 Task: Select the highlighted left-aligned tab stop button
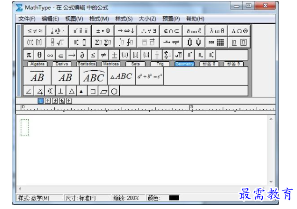(40, 101)
